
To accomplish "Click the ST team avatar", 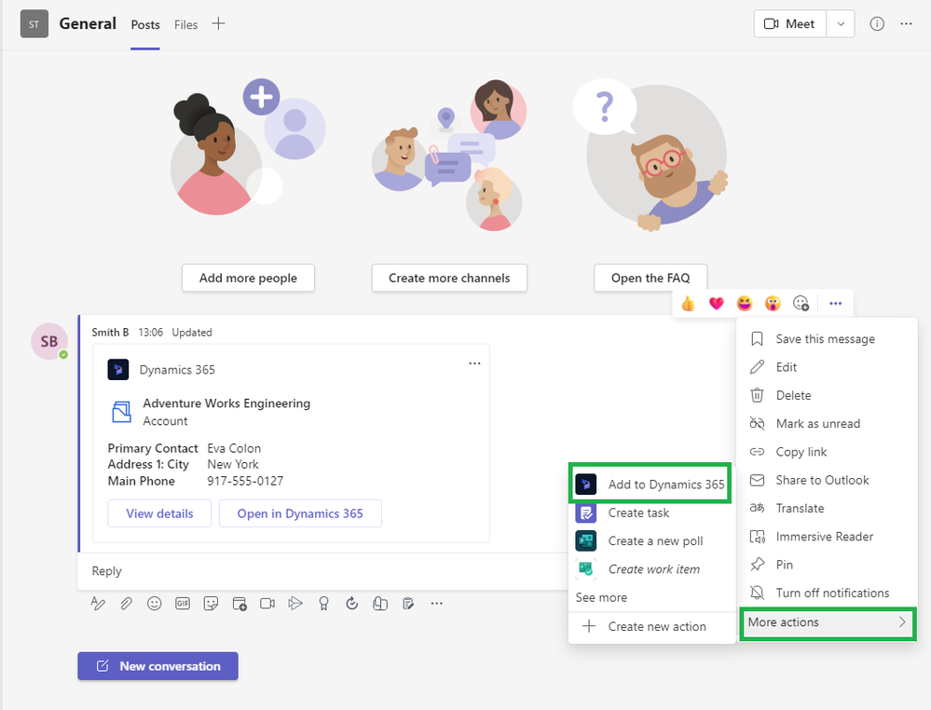I will [34, 24].
